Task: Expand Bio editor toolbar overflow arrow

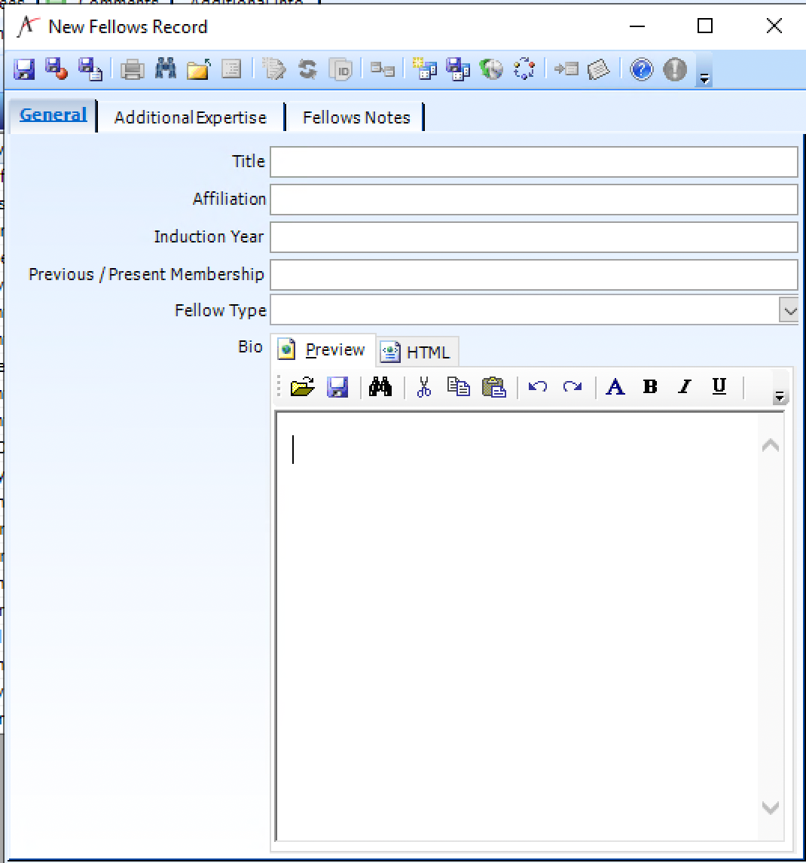Action: point(780,395)
